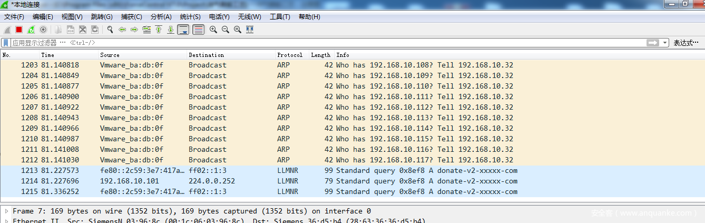Restart the current capture
The height and width of the screenshot is (223, 705).
pos(31,30)
